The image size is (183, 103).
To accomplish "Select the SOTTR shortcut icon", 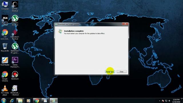I will [x=15, y=6].
